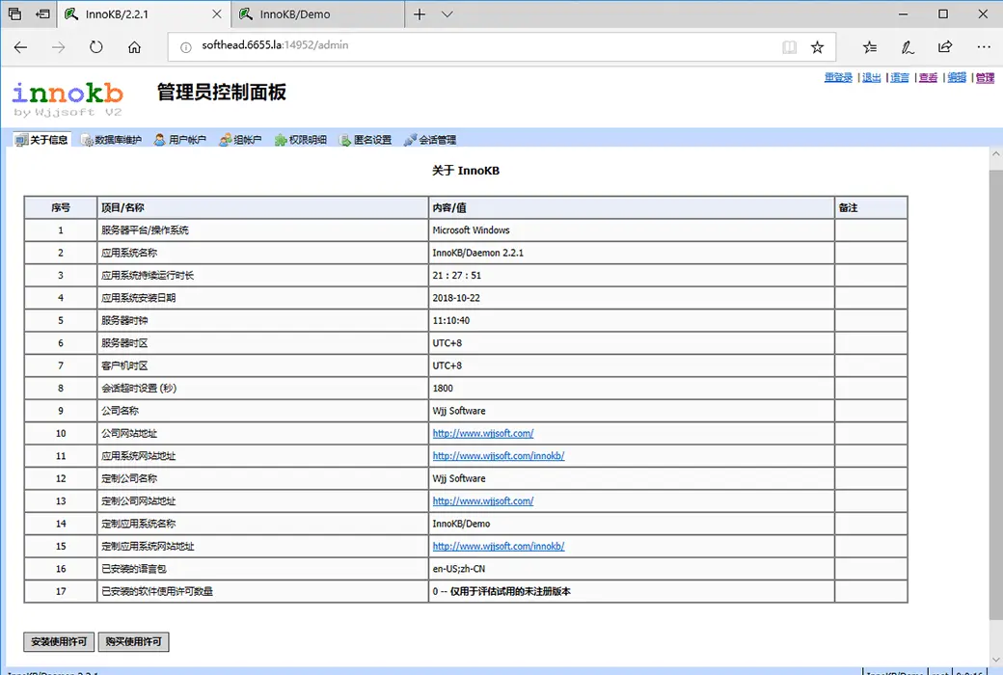The image size is (1003, 675).
Task: Open the 关于信息 tab
Action: coord(42,140)
